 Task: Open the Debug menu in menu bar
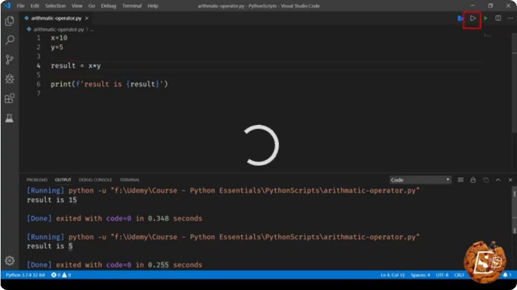point(109,6)
